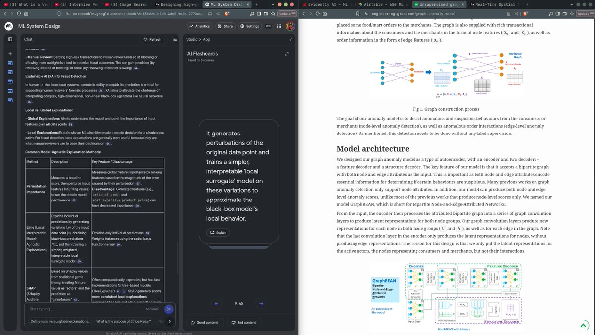Switch to '(3) Interview Pe' tab
Viewport: 595px width, 335px height.
76,4
